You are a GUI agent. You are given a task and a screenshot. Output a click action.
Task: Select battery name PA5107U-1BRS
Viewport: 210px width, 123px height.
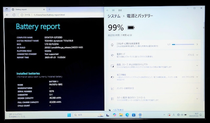pos(56,84)
